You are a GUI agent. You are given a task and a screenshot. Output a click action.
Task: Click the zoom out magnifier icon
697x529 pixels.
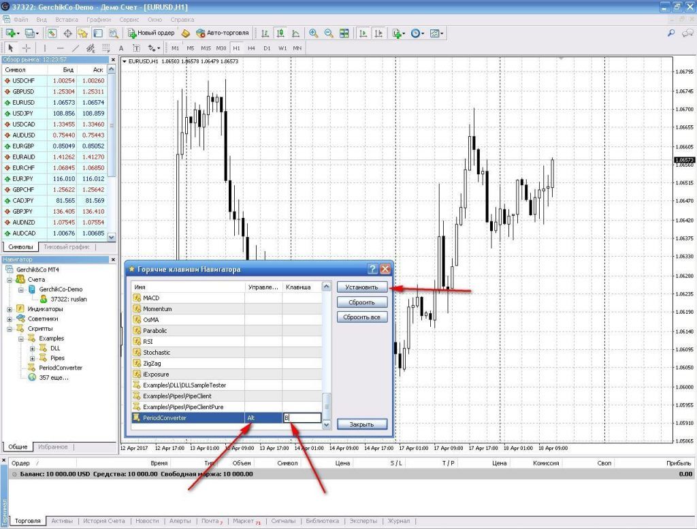(329, 33)
